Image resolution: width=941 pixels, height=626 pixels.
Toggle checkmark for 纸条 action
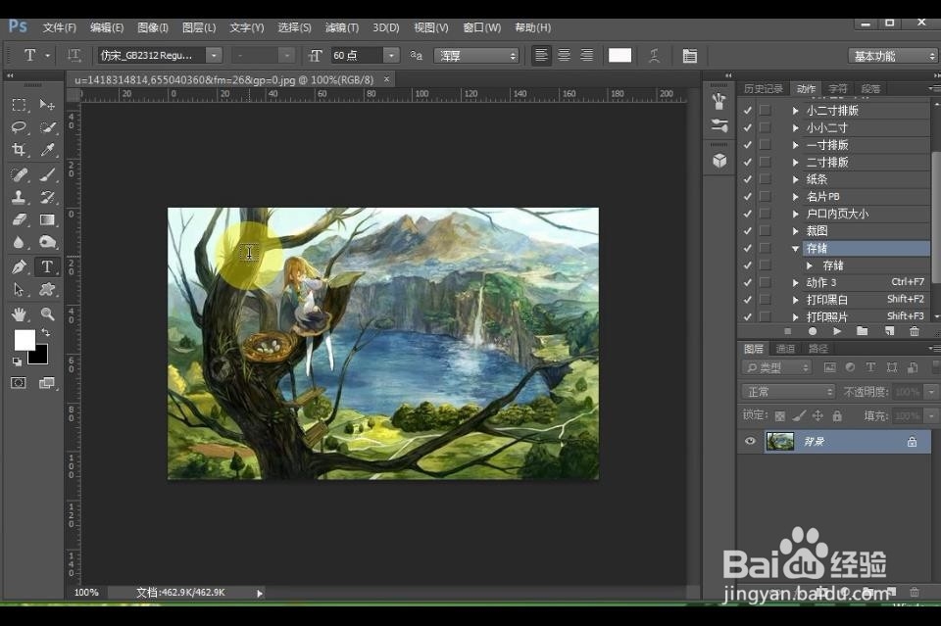tap(747, 179)
